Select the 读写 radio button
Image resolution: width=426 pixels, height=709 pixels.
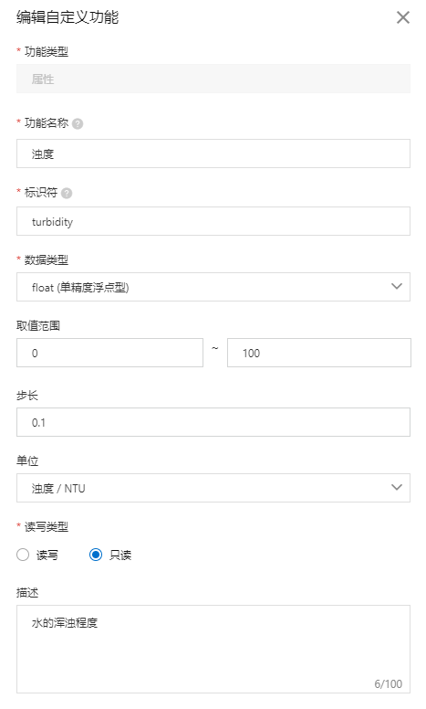coord(23,555)
